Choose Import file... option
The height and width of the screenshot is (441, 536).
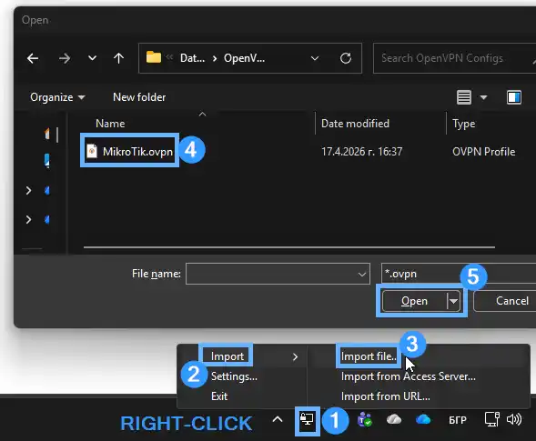pyautogui.click(x=369, y=356)
